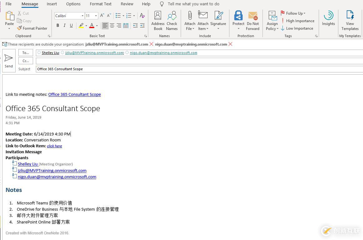The image size is (363, 240).
Task: Toggle italic formatting
Action: tap(64, 25)
